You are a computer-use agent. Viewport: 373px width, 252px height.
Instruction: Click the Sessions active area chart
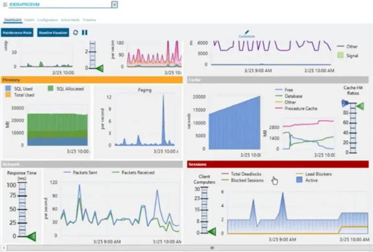[298, 213]
